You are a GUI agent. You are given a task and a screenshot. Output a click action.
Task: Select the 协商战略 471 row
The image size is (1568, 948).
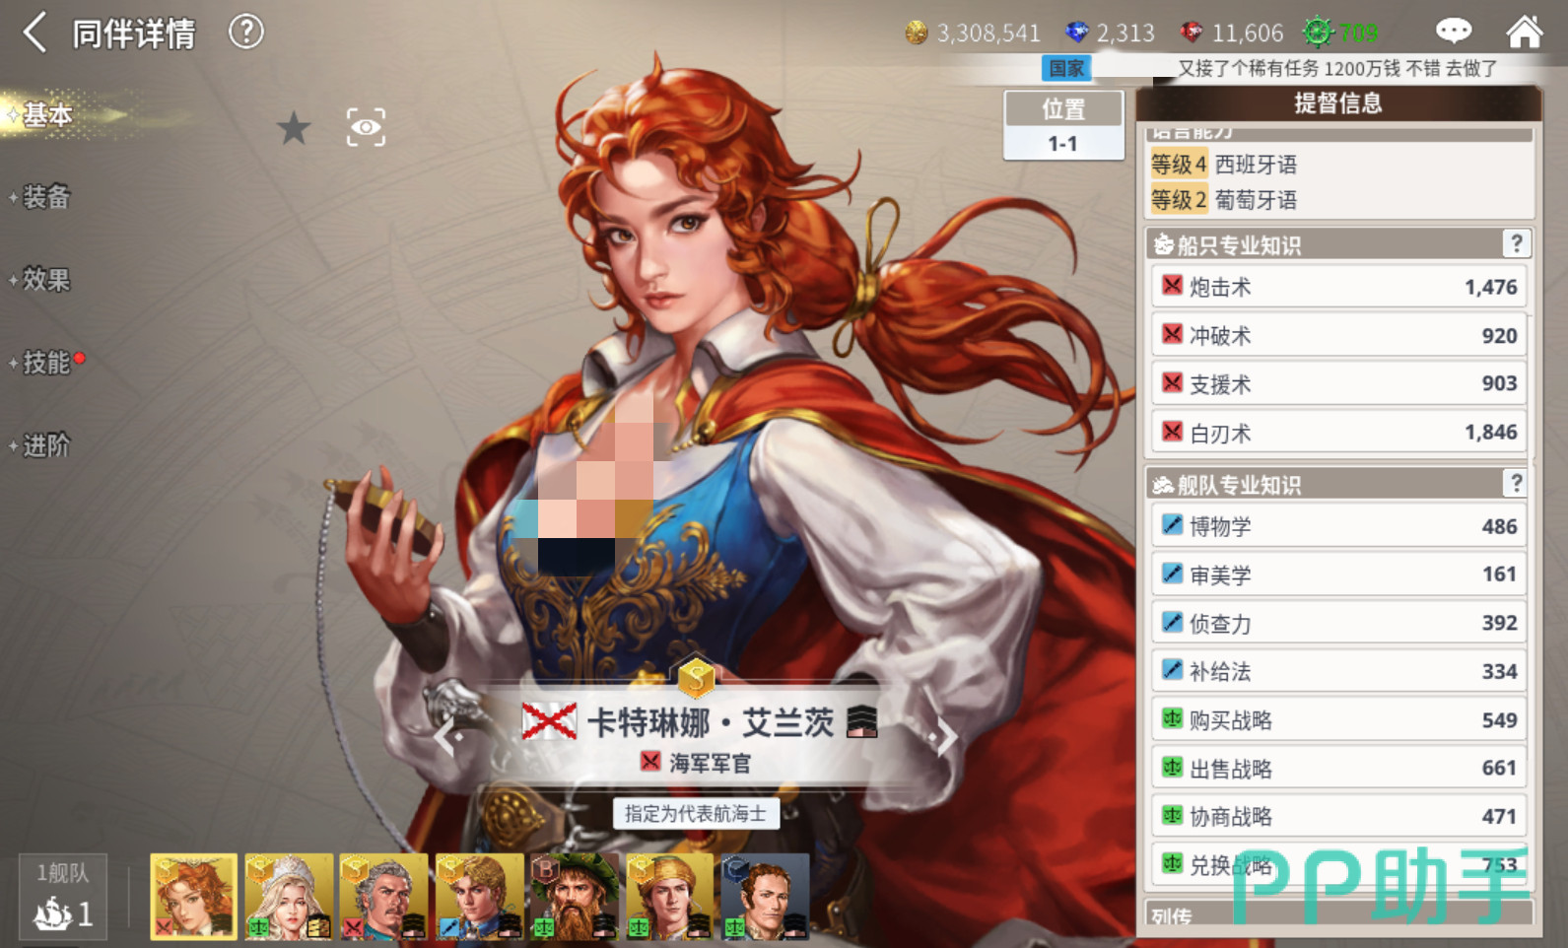[x=1338, y=816]
